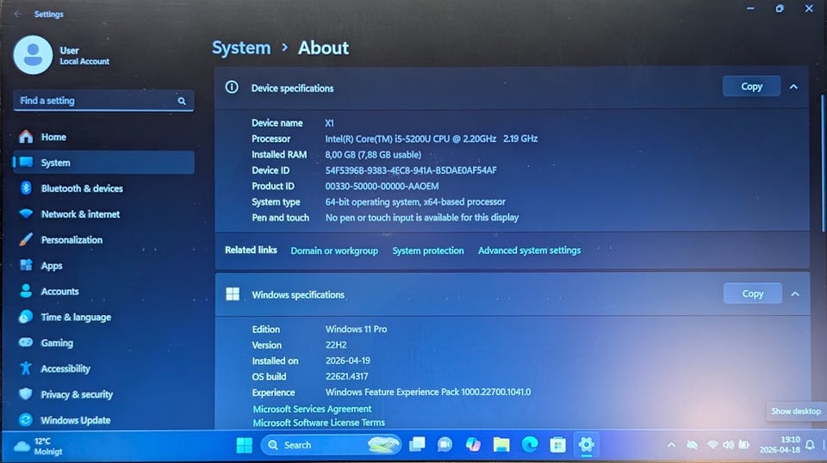Select System in the sidebar

[103, 163]
